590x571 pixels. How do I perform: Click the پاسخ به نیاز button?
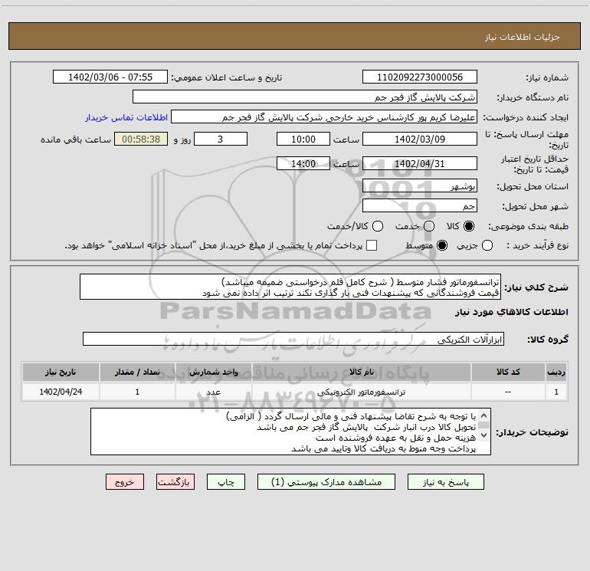(445, 482)
